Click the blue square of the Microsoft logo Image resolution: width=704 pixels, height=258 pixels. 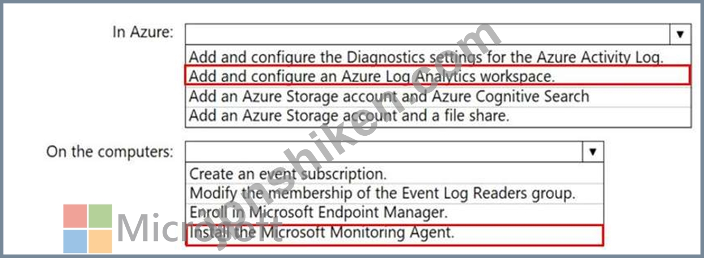(75, 241)
